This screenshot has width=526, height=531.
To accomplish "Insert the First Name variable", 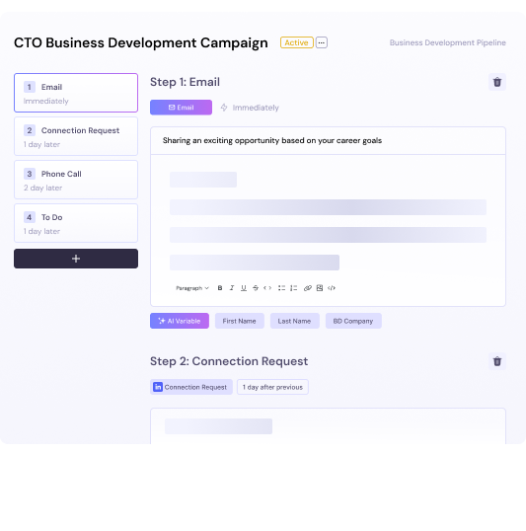I will click(x=240, y=321).
